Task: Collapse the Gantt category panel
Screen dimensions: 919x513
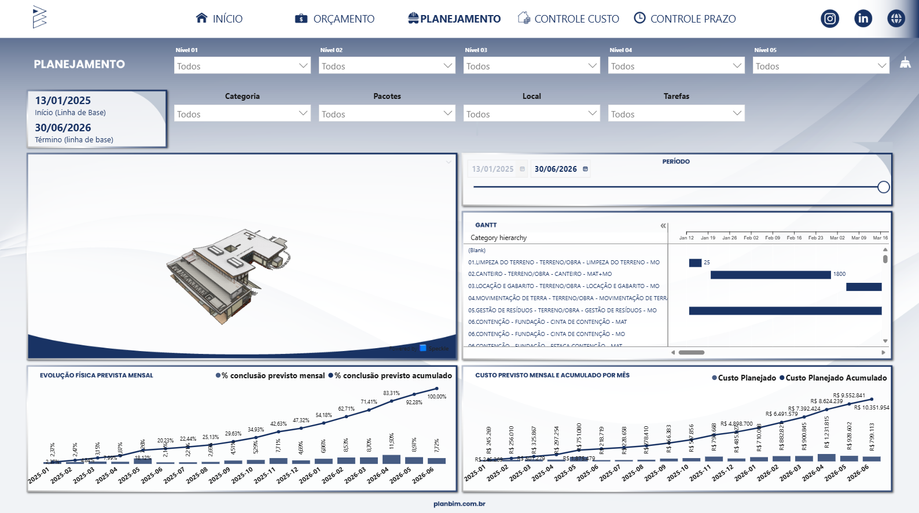Action: click(x=663, y=226)
